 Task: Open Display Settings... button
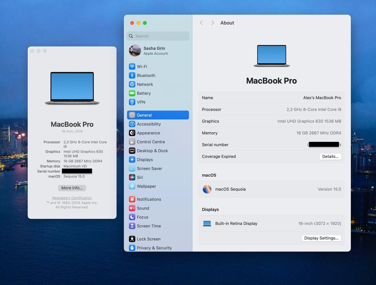(x=321, y=238)
